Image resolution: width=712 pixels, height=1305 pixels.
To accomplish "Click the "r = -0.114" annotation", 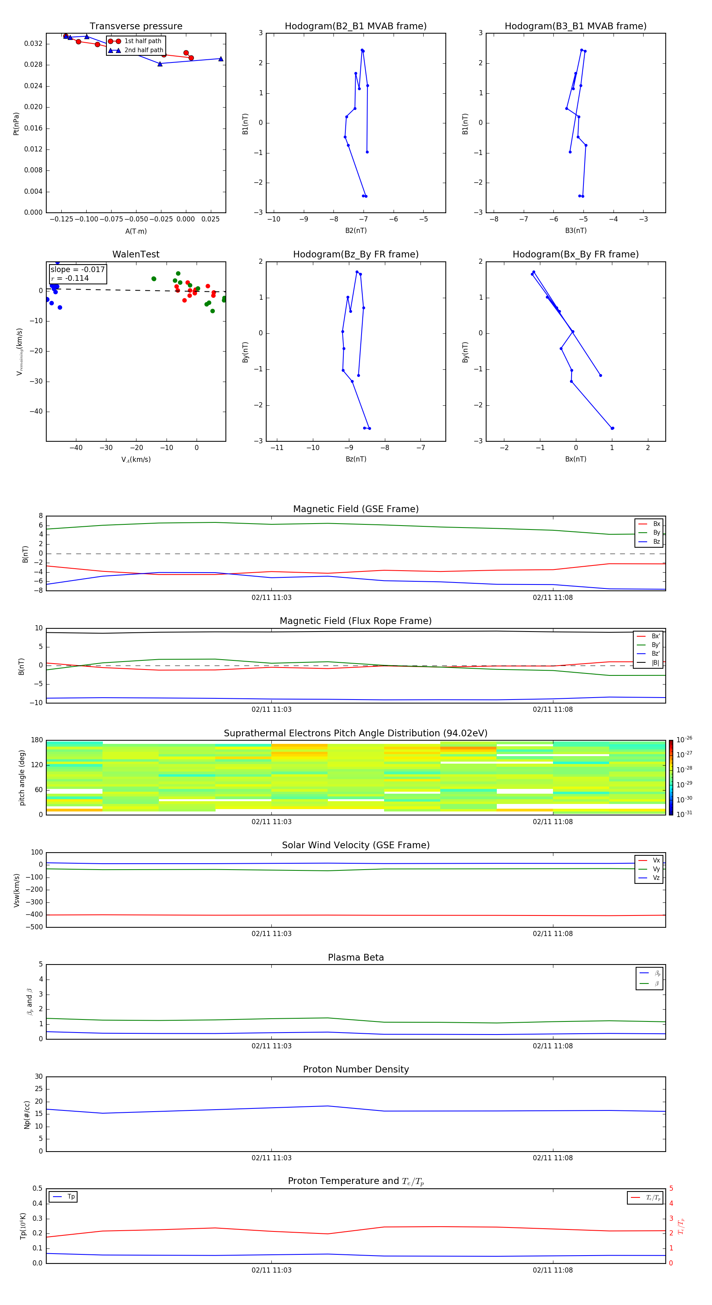I will pos(70,278).
